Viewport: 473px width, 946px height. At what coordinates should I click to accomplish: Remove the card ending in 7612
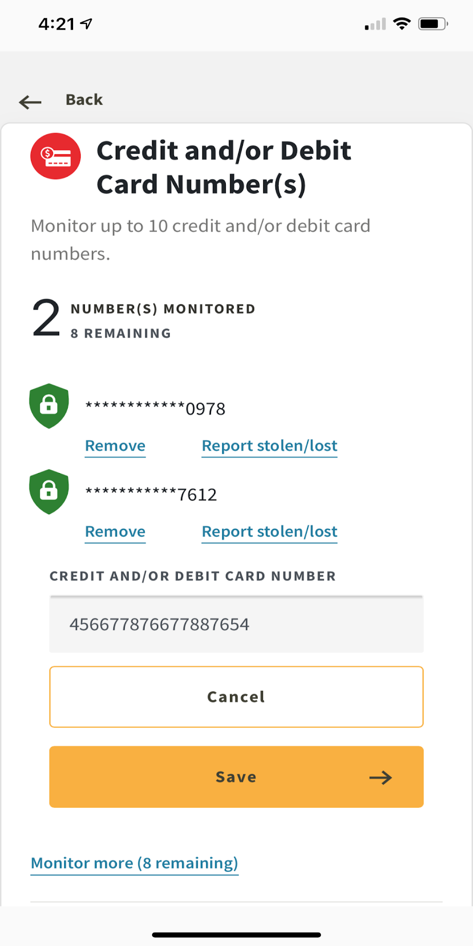(115, 532)
